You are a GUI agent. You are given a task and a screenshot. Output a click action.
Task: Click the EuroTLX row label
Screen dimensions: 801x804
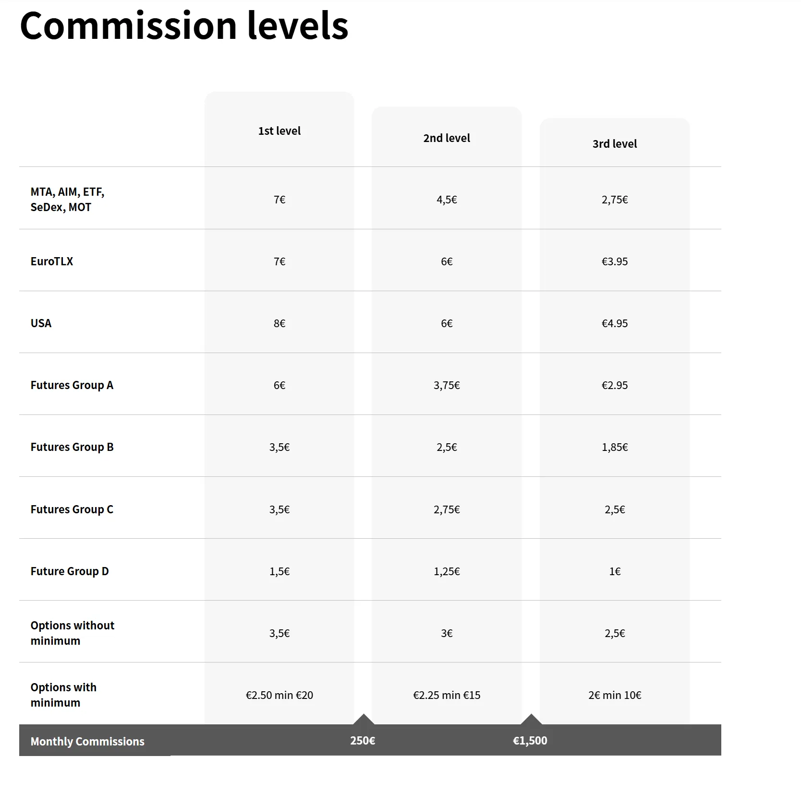52,261
